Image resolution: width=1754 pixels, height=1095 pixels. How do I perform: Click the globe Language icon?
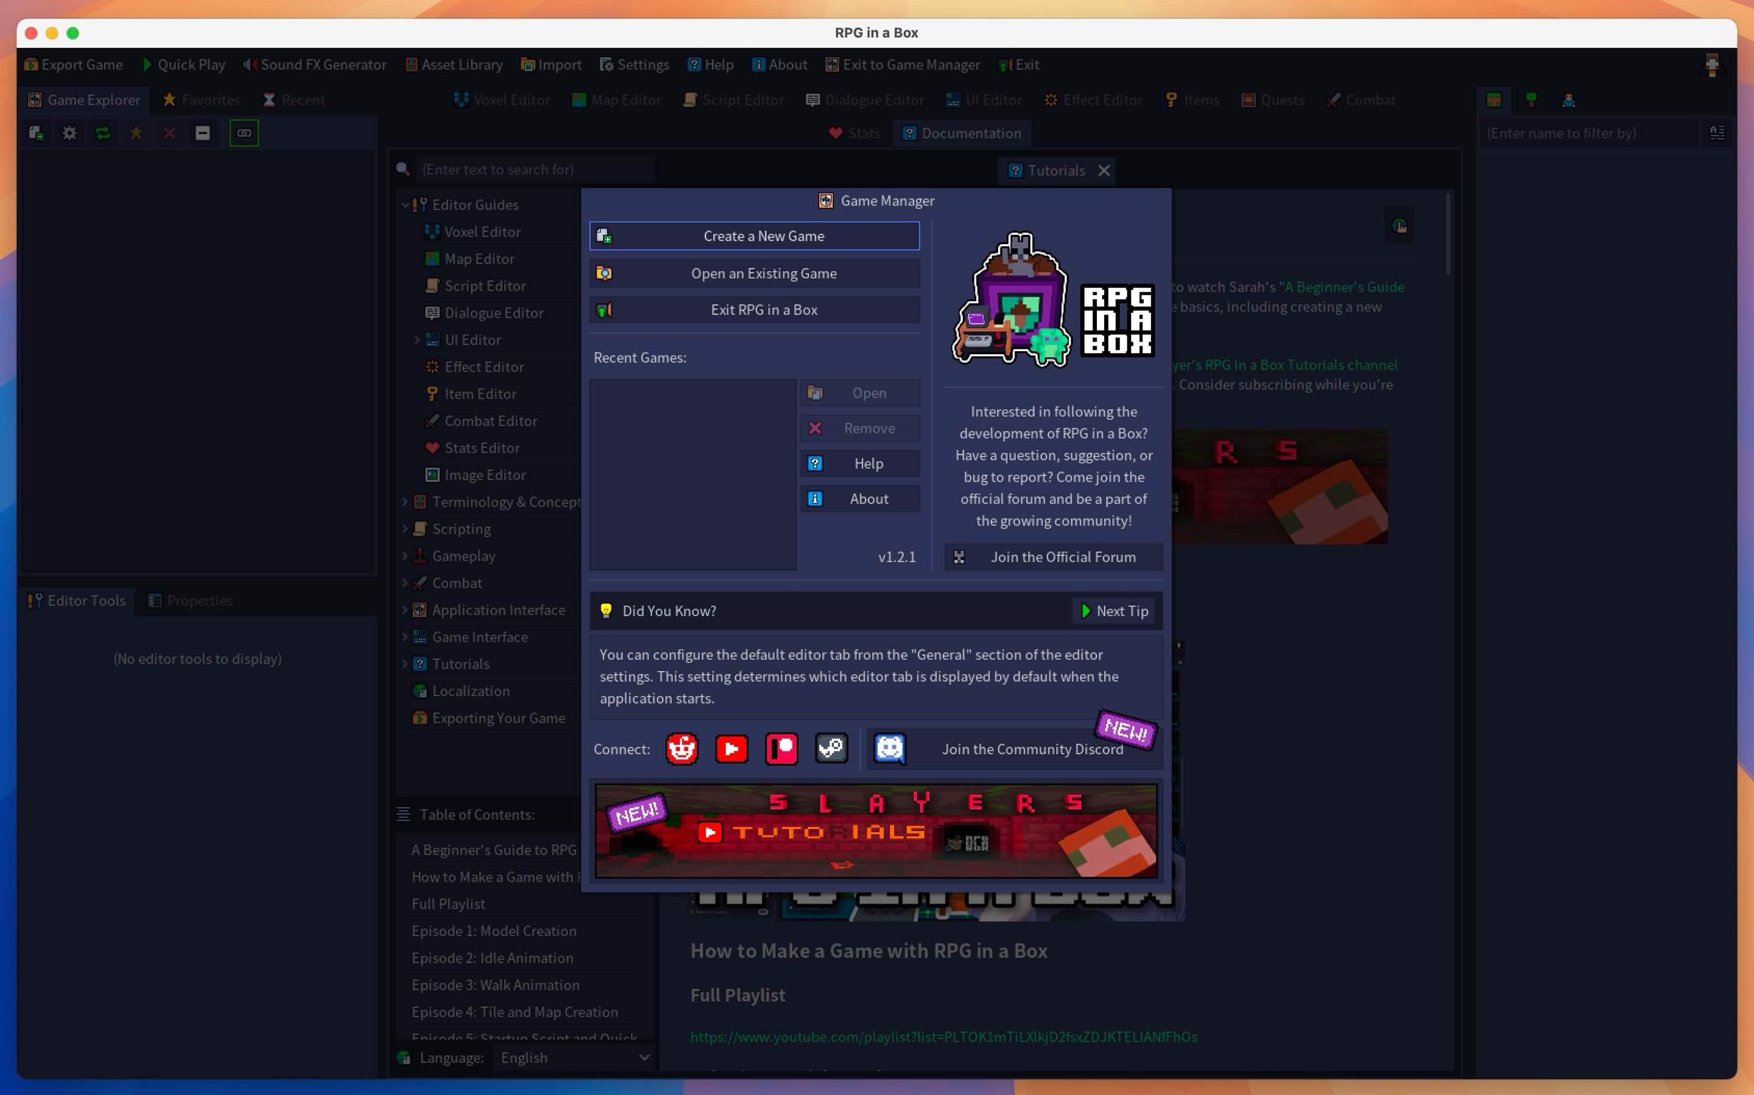(x=404, y=1058)
